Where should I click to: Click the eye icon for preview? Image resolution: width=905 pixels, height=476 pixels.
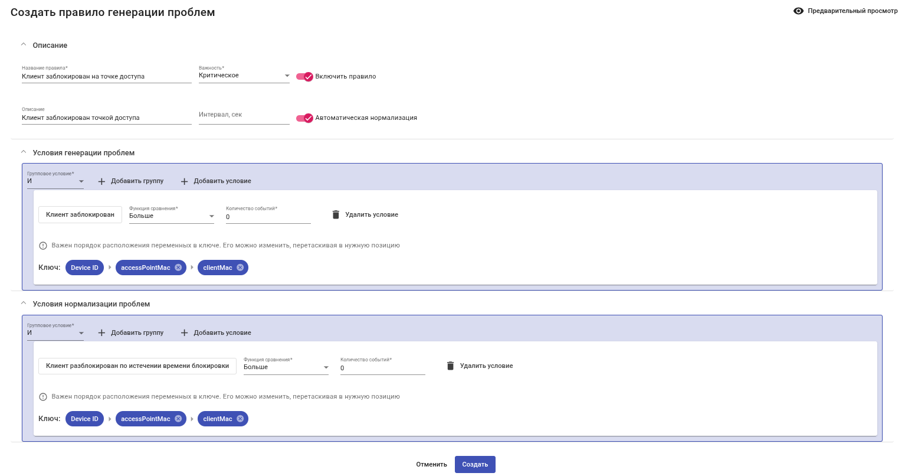(x=798, y=11)
